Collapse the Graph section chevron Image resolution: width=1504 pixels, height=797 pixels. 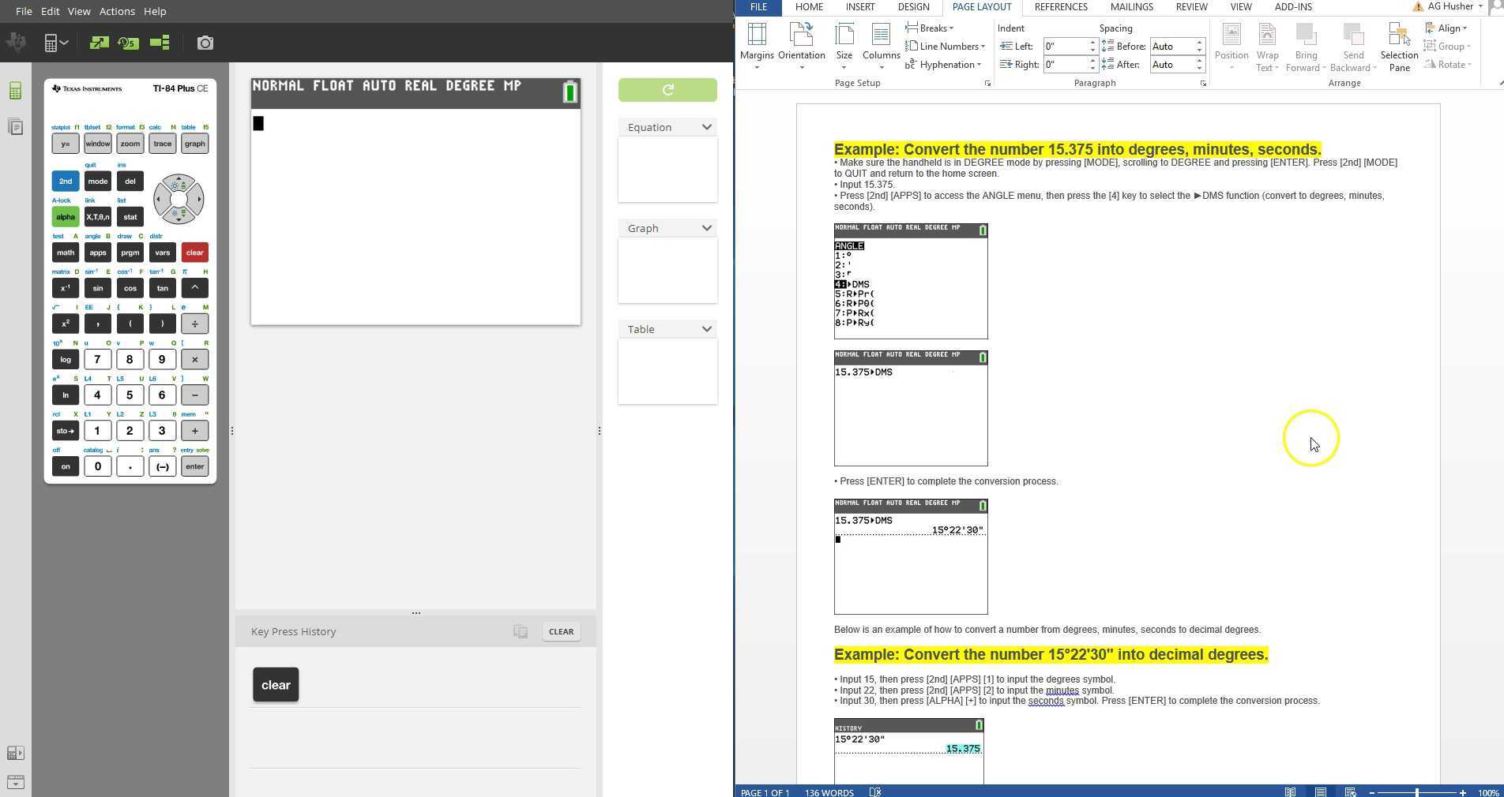tap(705, 228)
